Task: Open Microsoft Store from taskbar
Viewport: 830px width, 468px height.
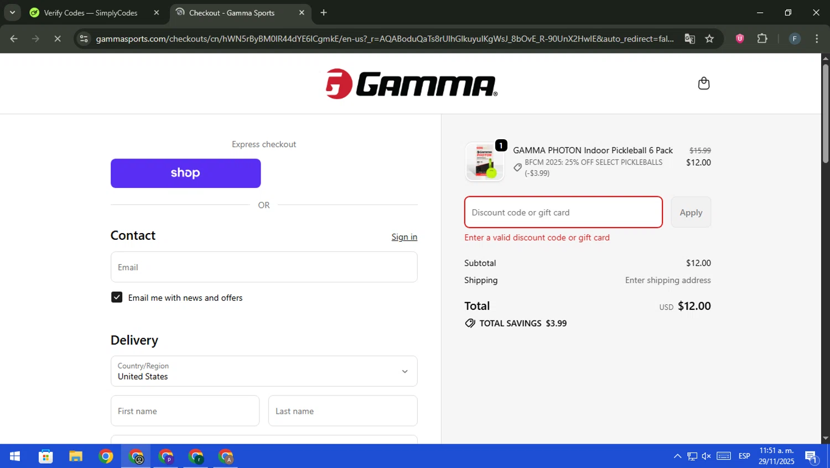Action: click(x=45, y=456)
